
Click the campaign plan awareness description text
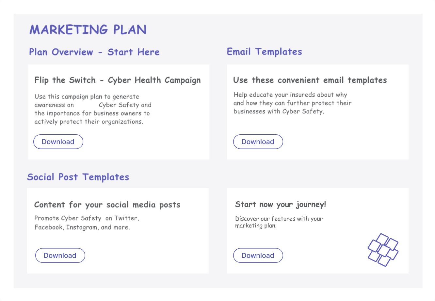click(92, 109)
